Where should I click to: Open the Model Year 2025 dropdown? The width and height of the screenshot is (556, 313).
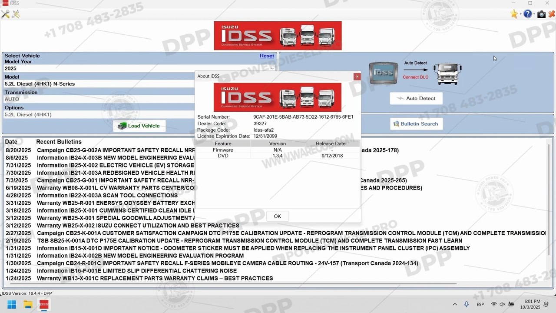click(x=140, y=68)
